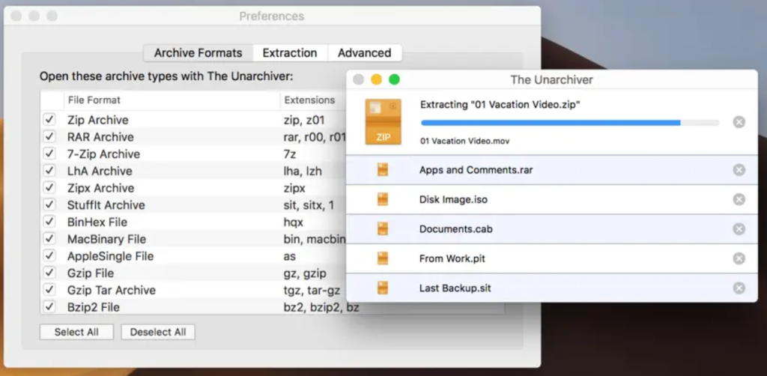Remove Documents.cab from queue
This screenshot has height=376, width=767.
point(739,229)
